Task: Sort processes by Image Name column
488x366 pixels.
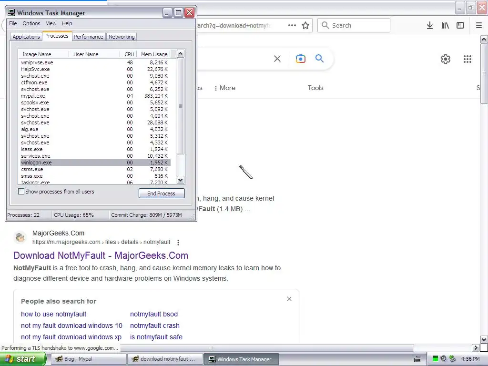Action: 43,54
